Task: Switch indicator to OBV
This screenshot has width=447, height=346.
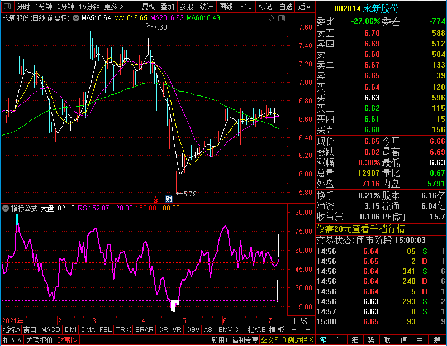Action: (193, 330)
